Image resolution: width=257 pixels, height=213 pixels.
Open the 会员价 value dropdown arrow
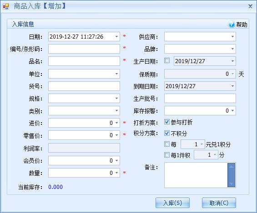[x=117, y=160]
